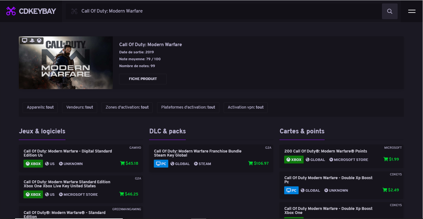Click the Modern Warfare cover thumbnail

[x=66, y=63]
